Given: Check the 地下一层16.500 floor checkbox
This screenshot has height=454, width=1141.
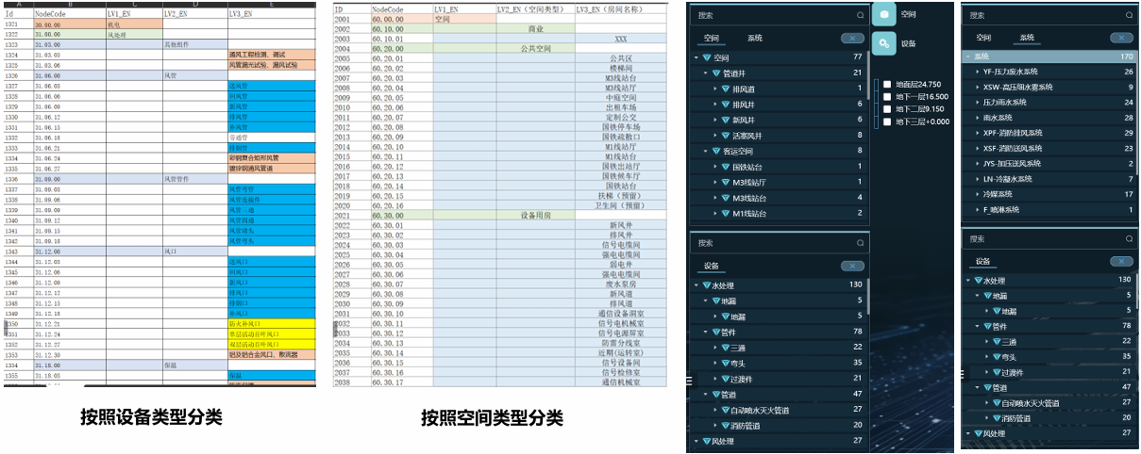Looking at the screenshot, I should point(887,97).
